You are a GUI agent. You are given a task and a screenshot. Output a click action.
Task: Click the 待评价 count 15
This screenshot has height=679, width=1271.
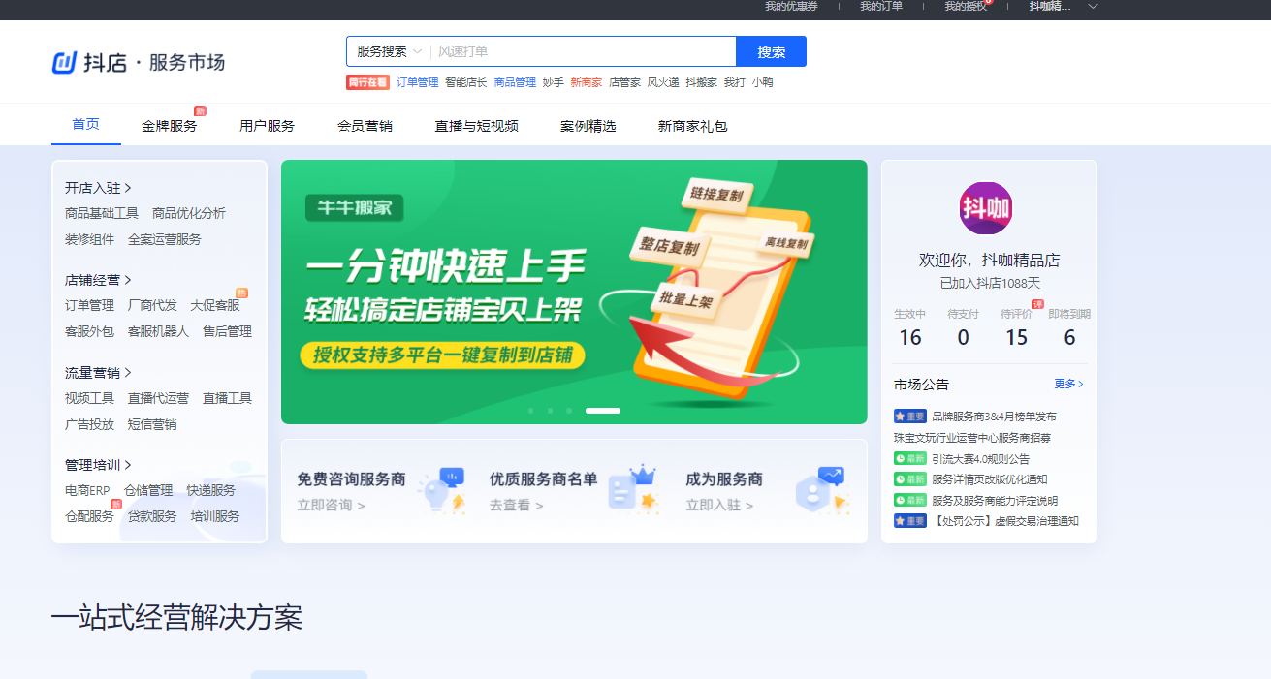pos(1016,338)
